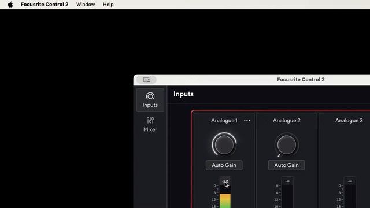Open the Apple menu
The image size is (370, 208).
point(10,5)
